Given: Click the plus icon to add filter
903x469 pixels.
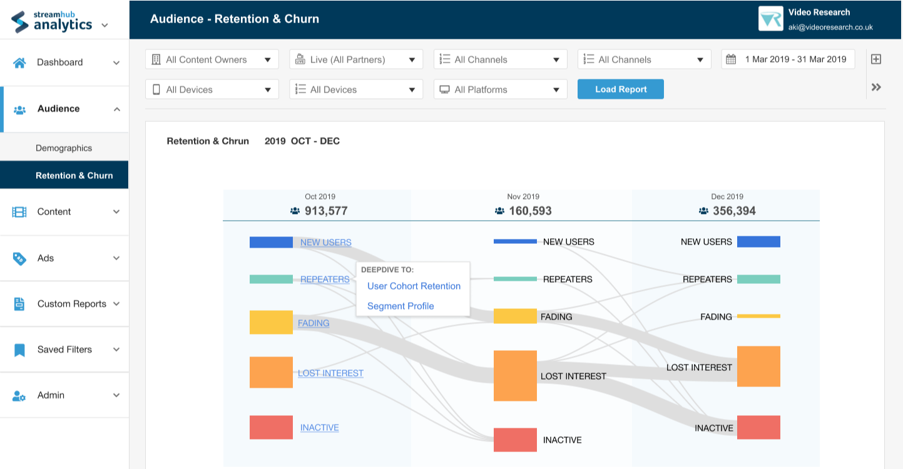Looking at the screenshot, I should 876,59.
